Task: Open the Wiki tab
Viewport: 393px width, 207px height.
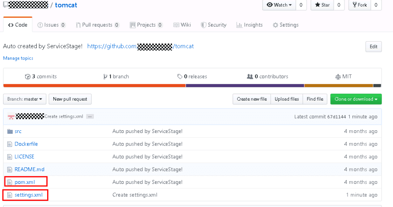Action: point(182,25)
